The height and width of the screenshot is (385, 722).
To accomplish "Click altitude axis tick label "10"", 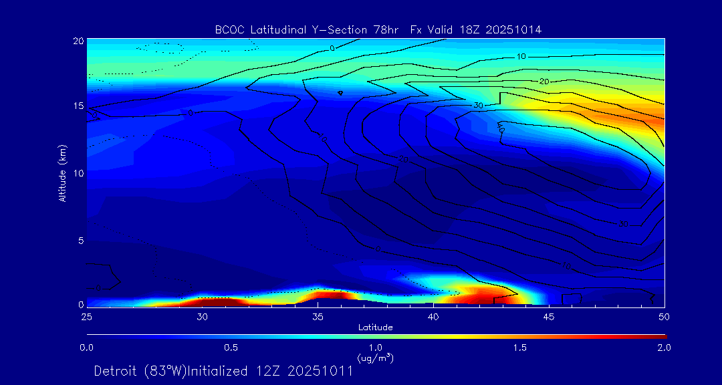I will point(78,172).
